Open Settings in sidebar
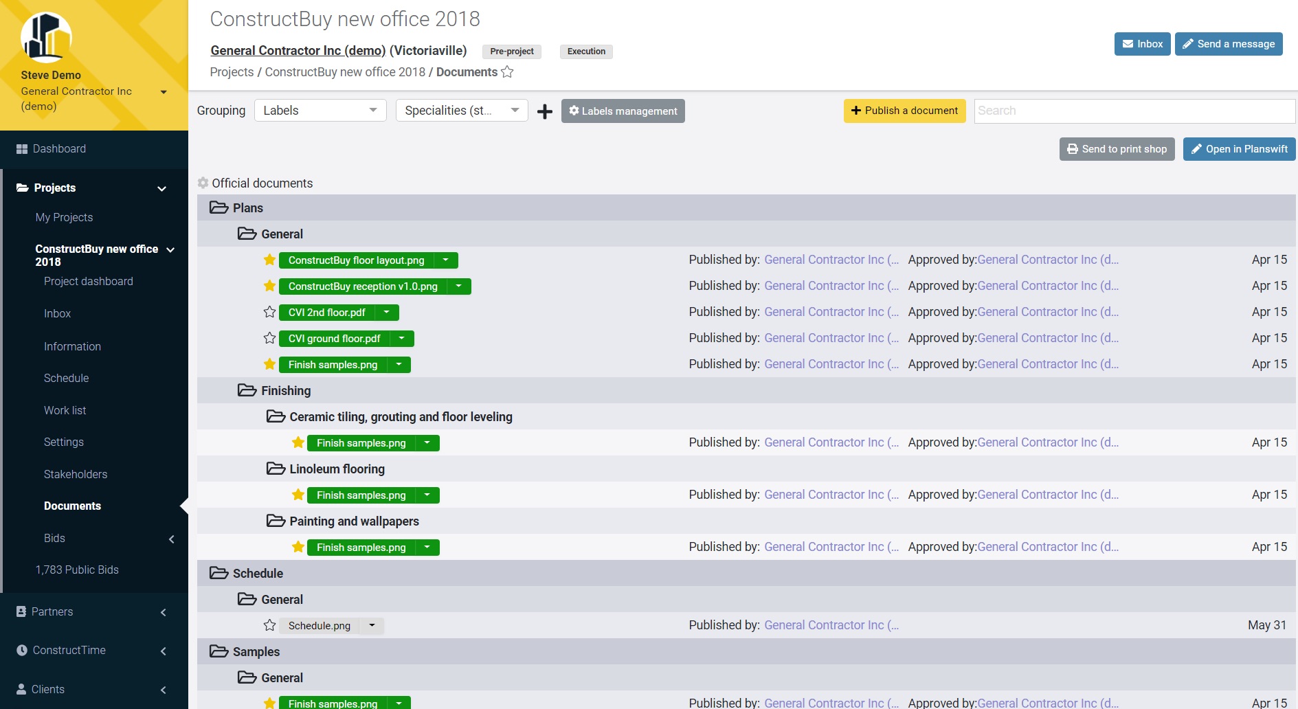1298x709 pixels. 64,442
